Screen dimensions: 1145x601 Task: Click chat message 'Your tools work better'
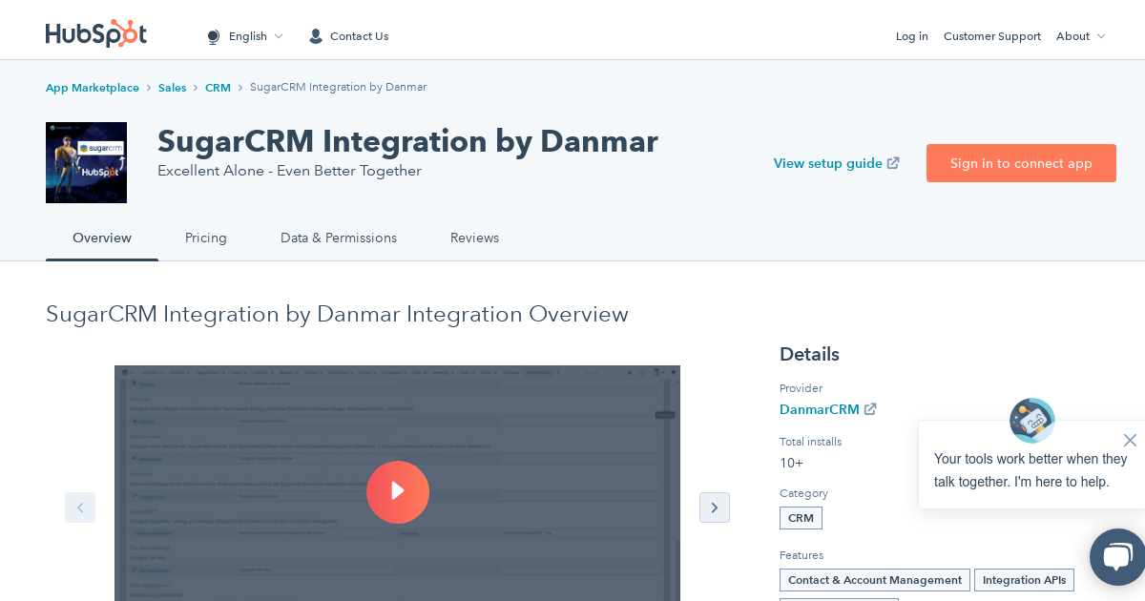[x=1030, y=470]
